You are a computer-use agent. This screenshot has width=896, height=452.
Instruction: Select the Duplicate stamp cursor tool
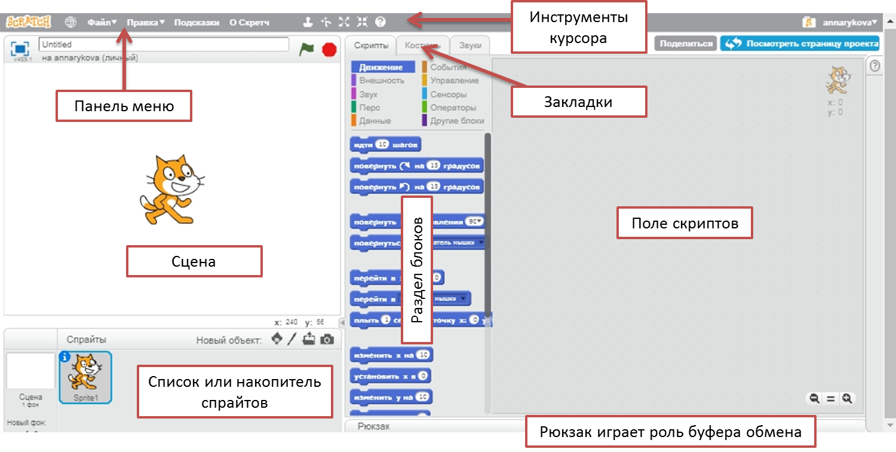[308, 22]
